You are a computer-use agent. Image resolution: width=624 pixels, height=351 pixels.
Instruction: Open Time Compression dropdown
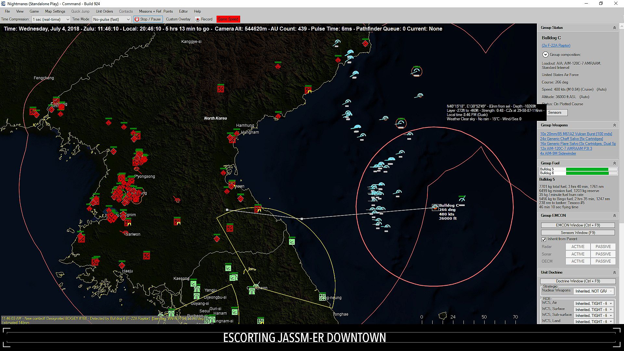51,19
